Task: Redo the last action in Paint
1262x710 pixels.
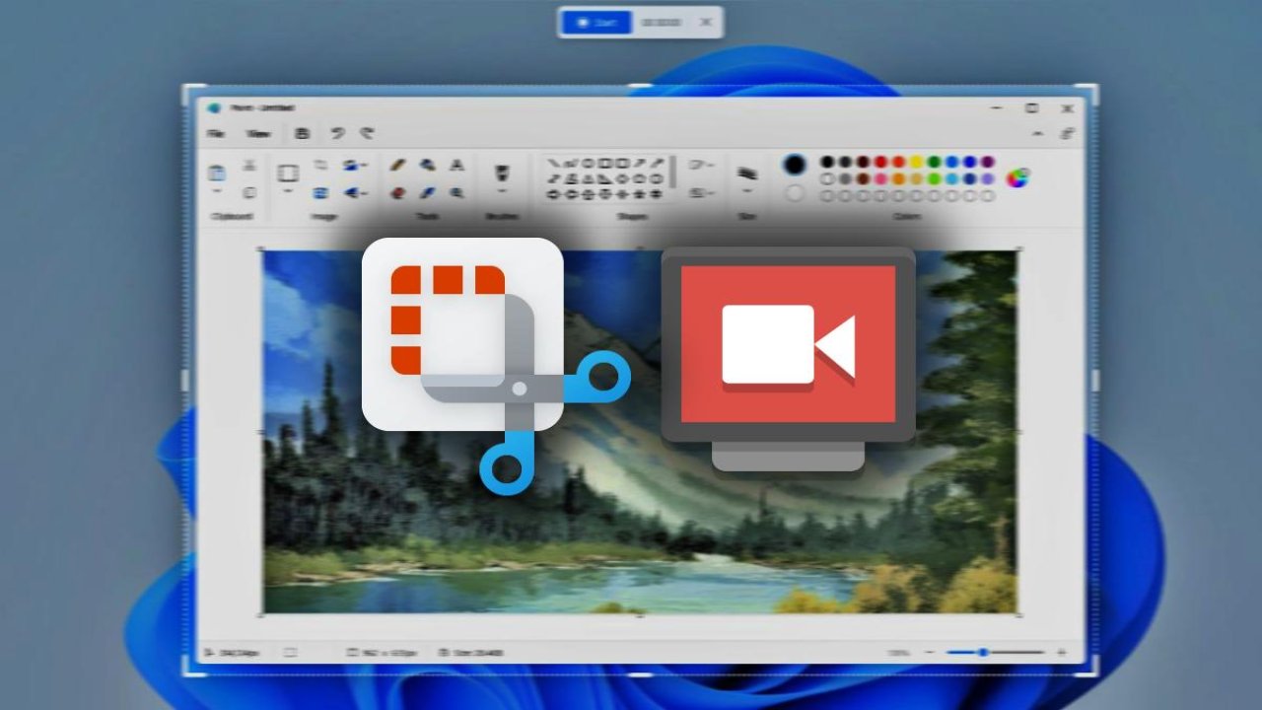Action: 367,133
